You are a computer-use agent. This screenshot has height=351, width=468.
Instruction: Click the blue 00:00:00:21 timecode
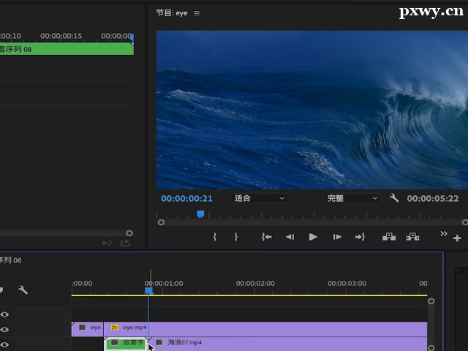tap(186, 198)
